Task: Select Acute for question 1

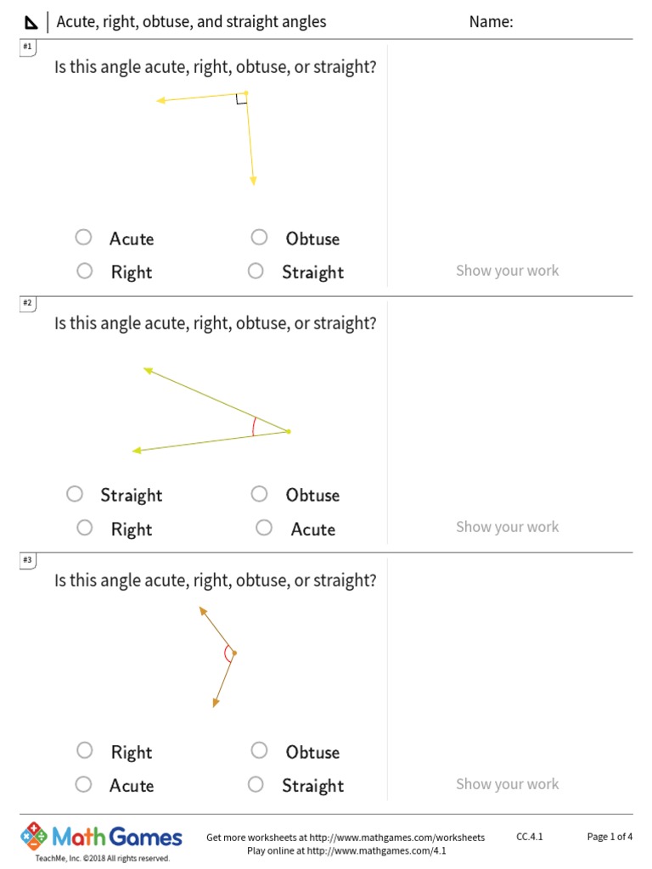Action: [83, 238]
